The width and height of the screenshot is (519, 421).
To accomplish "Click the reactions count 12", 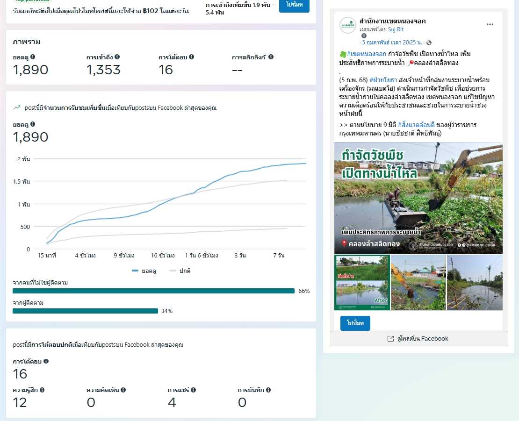I will coord(20,402).
